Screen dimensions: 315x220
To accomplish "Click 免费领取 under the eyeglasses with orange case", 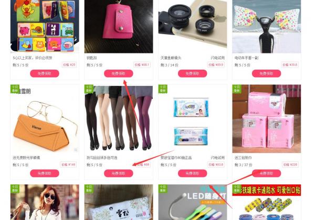I will point(45,173).
